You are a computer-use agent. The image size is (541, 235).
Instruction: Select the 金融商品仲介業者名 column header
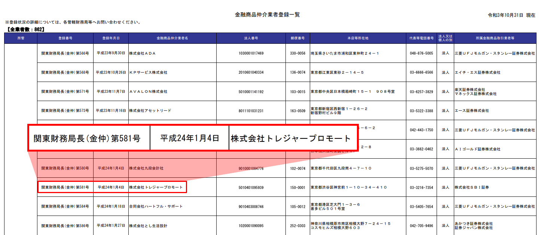coord(172,38)
